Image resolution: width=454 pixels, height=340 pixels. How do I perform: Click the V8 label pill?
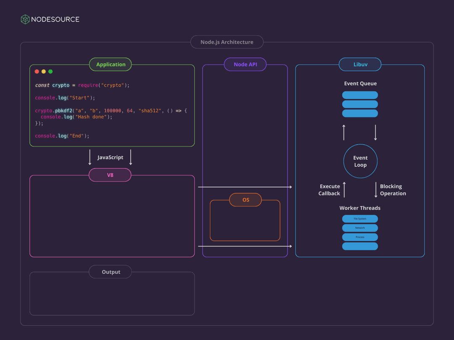coord(110,175)
